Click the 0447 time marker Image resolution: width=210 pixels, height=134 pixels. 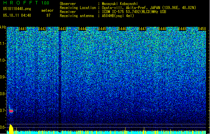coord(142,29)
